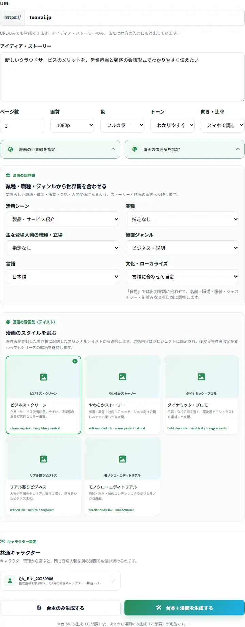The width and height of the screenshot is (245, 627).
Task: Click the palette icon in mood expander
Action: coord(135,149)
